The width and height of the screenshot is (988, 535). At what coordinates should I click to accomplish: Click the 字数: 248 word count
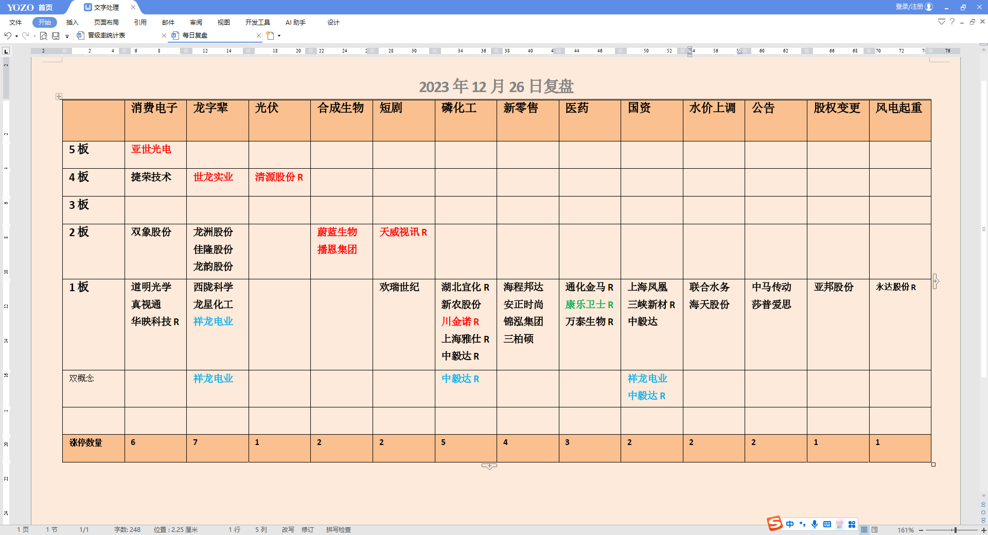pyautogui.click(x=127, y=529)
